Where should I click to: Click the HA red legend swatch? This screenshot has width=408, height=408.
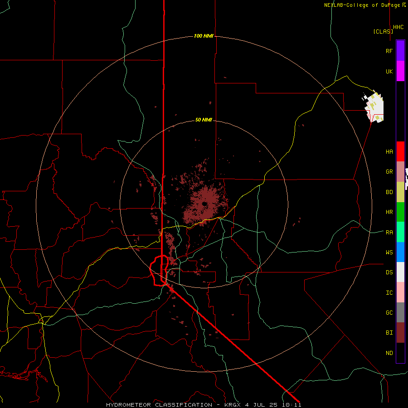(400, 151)
